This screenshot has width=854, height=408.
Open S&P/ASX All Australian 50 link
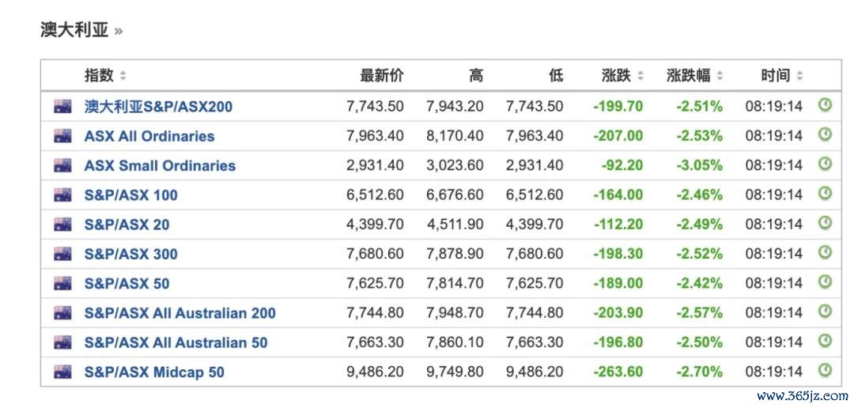(x=176, y=342)
